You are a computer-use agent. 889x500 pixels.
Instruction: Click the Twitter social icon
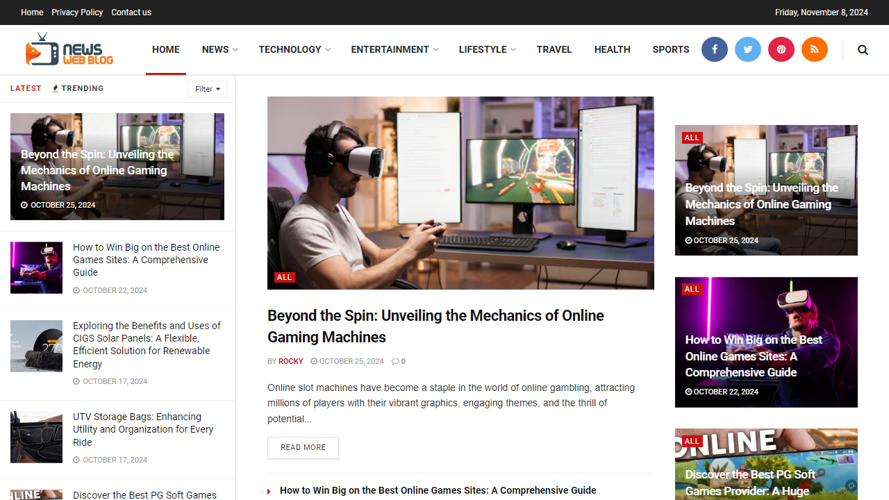747,49
